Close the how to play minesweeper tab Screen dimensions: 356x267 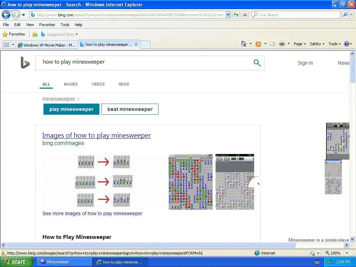point(136,44)
